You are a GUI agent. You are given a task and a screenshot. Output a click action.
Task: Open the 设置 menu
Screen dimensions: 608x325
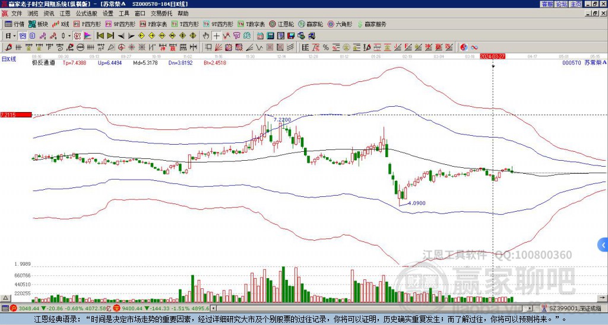108,14
